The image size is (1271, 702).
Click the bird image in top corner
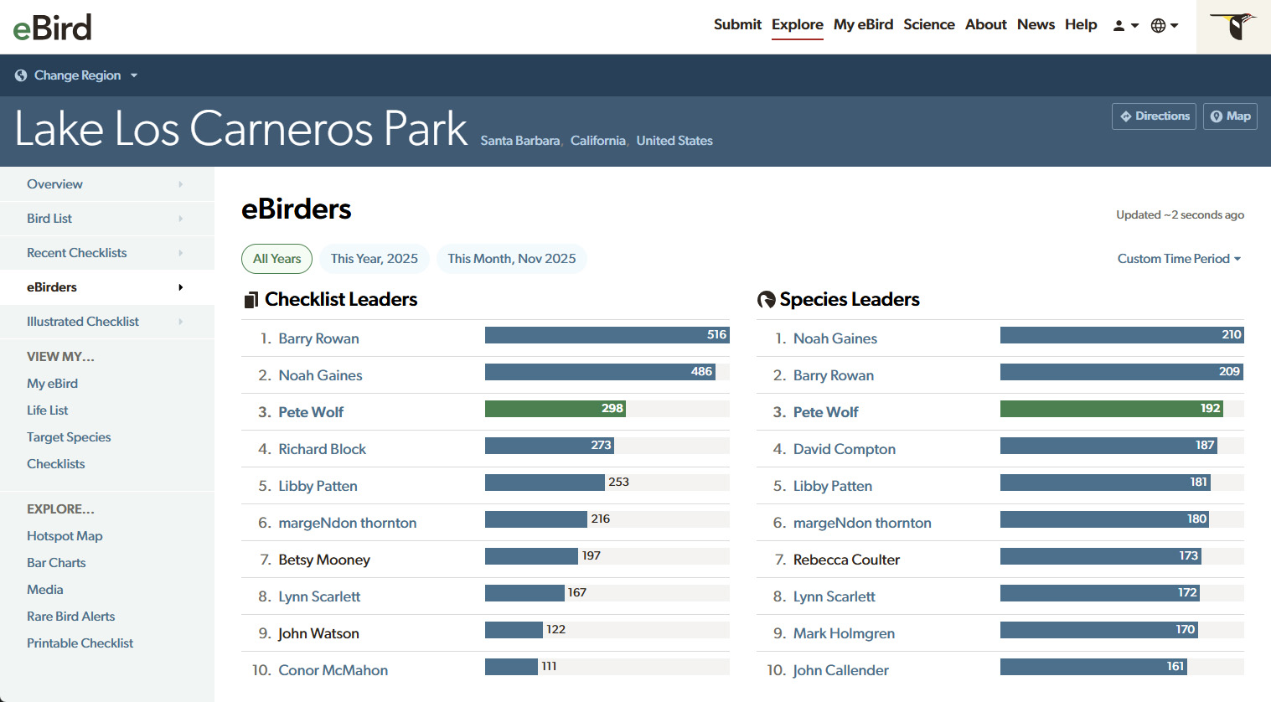point(1233,27)
